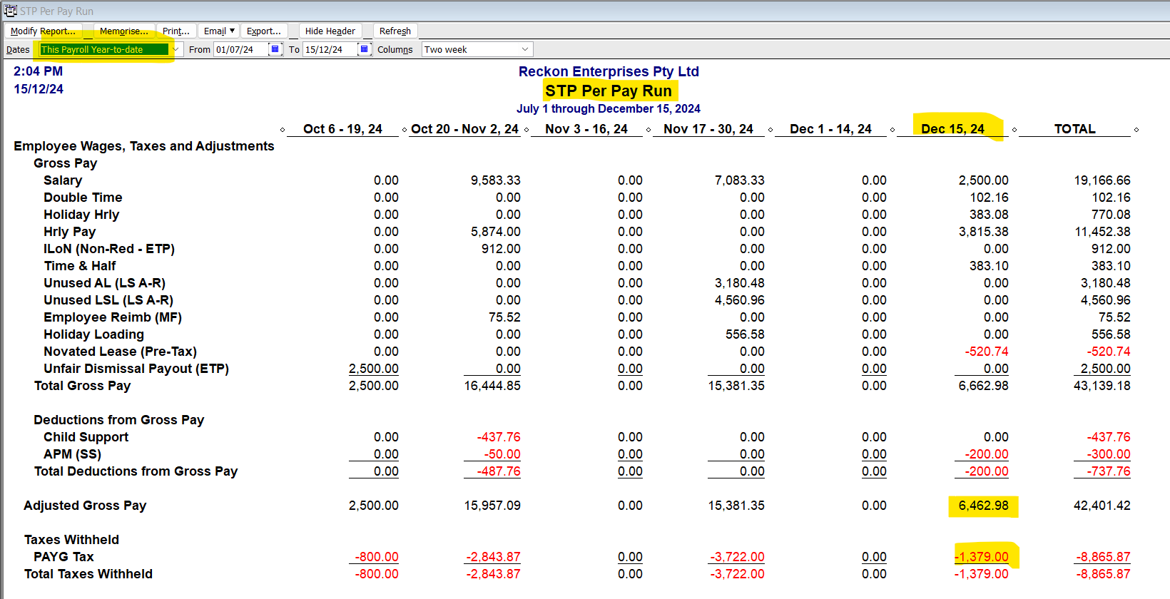The image size is (1170, 599).
Task: Focus the From date field
Action: pyautogui.click(x=241, y=49)
